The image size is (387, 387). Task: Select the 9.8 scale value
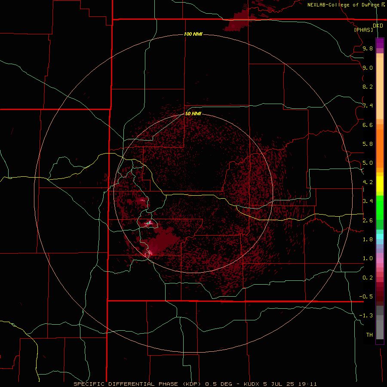[368, 48]
